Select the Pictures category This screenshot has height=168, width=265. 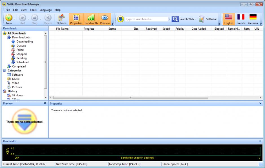(17, 87)
